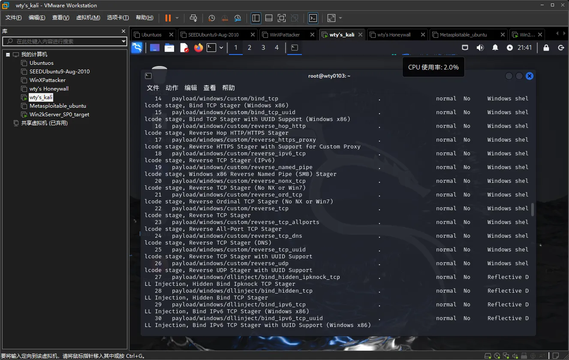Expand the terminal launcher dropdown arrow

221,48
